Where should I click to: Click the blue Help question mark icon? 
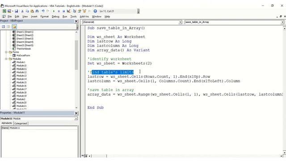coord(95,11)
